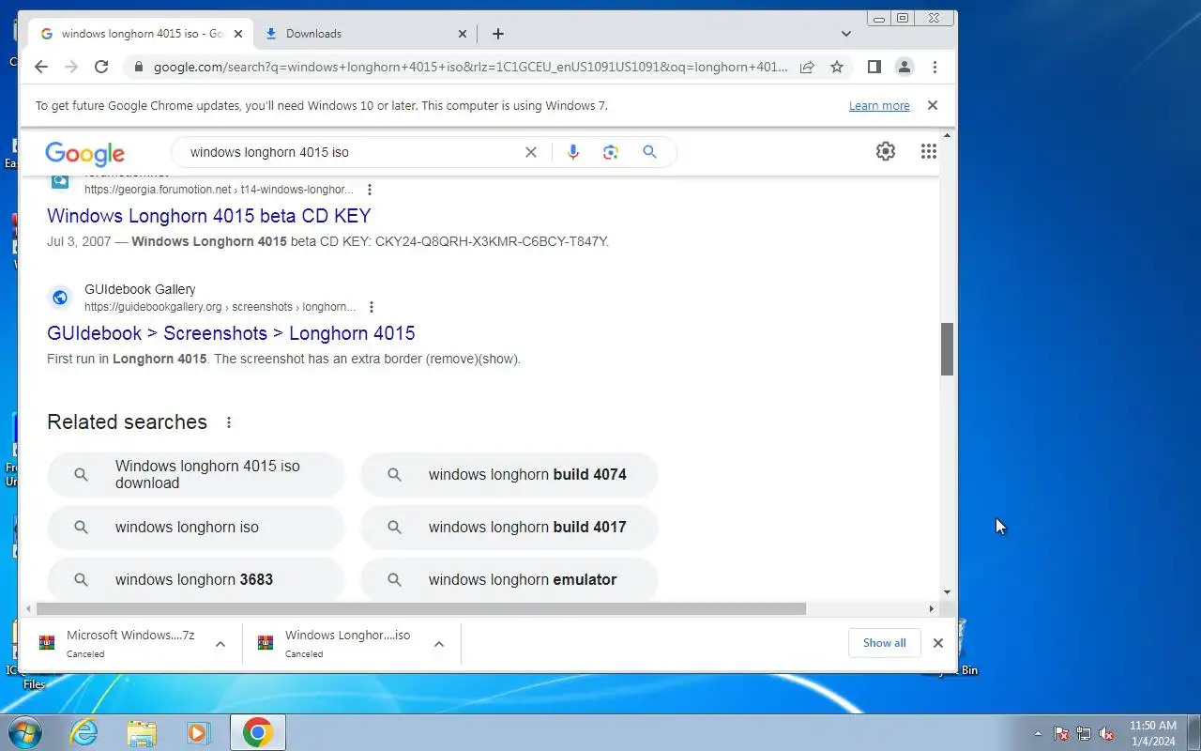Viewport: 1201px width, 751px height.
Task: Expand options for Microsoft Windows 7z download
Action: [x=220, y=643]
